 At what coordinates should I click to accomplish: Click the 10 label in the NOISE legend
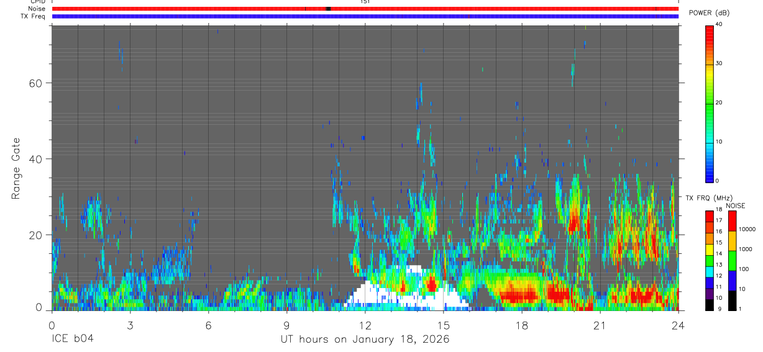coord(741,289)
